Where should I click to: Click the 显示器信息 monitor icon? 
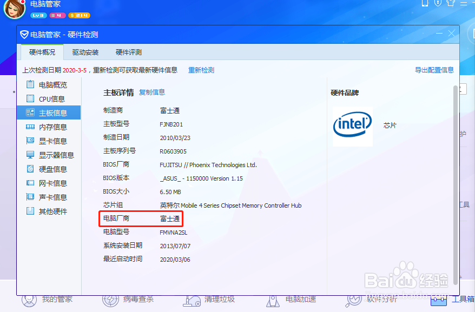pos(30,155)
